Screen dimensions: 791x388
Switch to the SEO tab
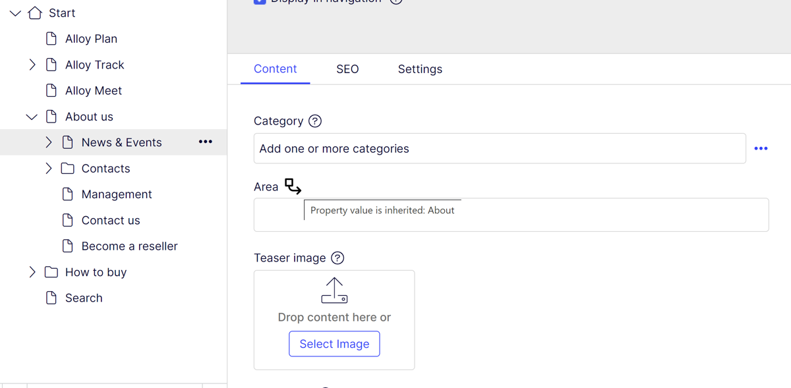click(347, 69)
